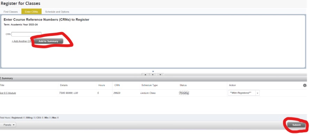Open the Summary settings gear icon

click(x=305, y=85)
